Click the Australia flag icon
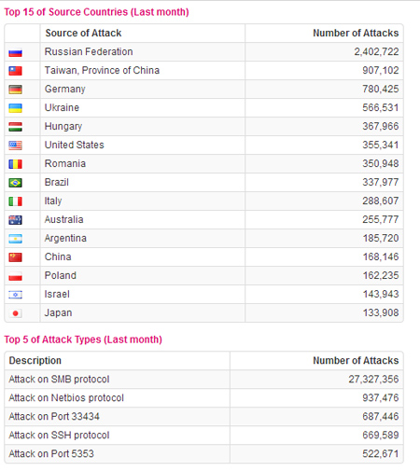This screenshot has width=420, height=471. pos(15,220)
